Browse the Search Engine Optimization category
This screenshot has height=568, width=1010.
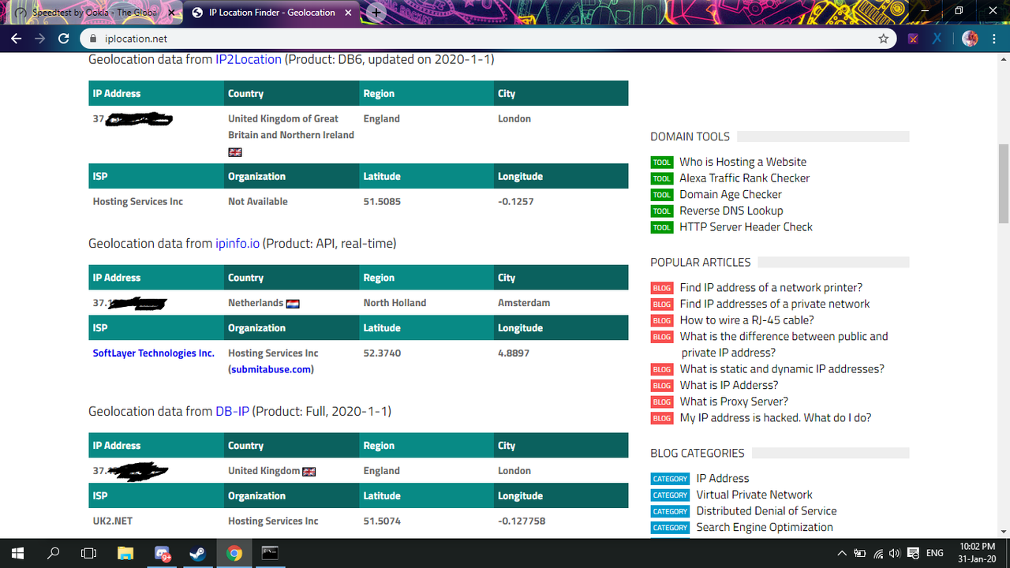[x=765, y=528]
